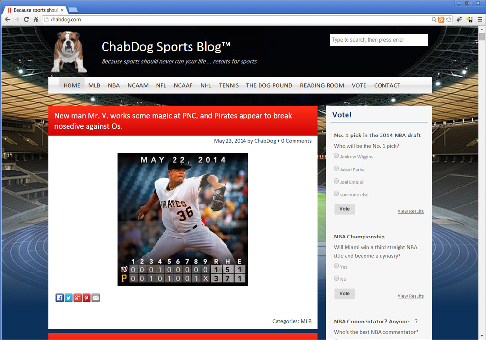Open a new browser tab
Screen dimensions: 486x340
pos(73,10)
